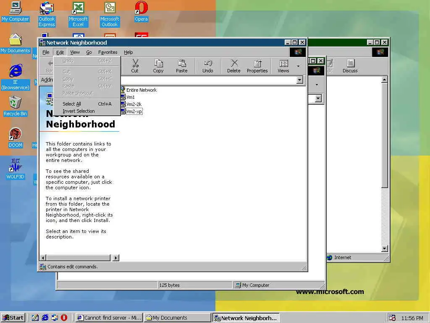430x323 pixels.
Task: Open My Computer desktop icon
Action: tap(16, 11)
